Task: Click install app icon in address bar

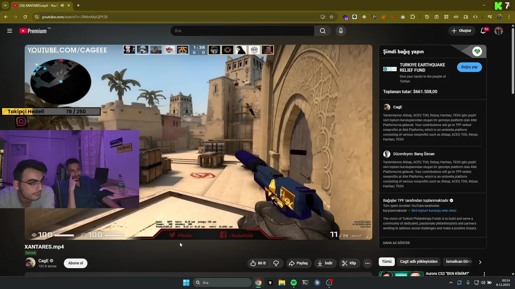Action: [323, 17]
